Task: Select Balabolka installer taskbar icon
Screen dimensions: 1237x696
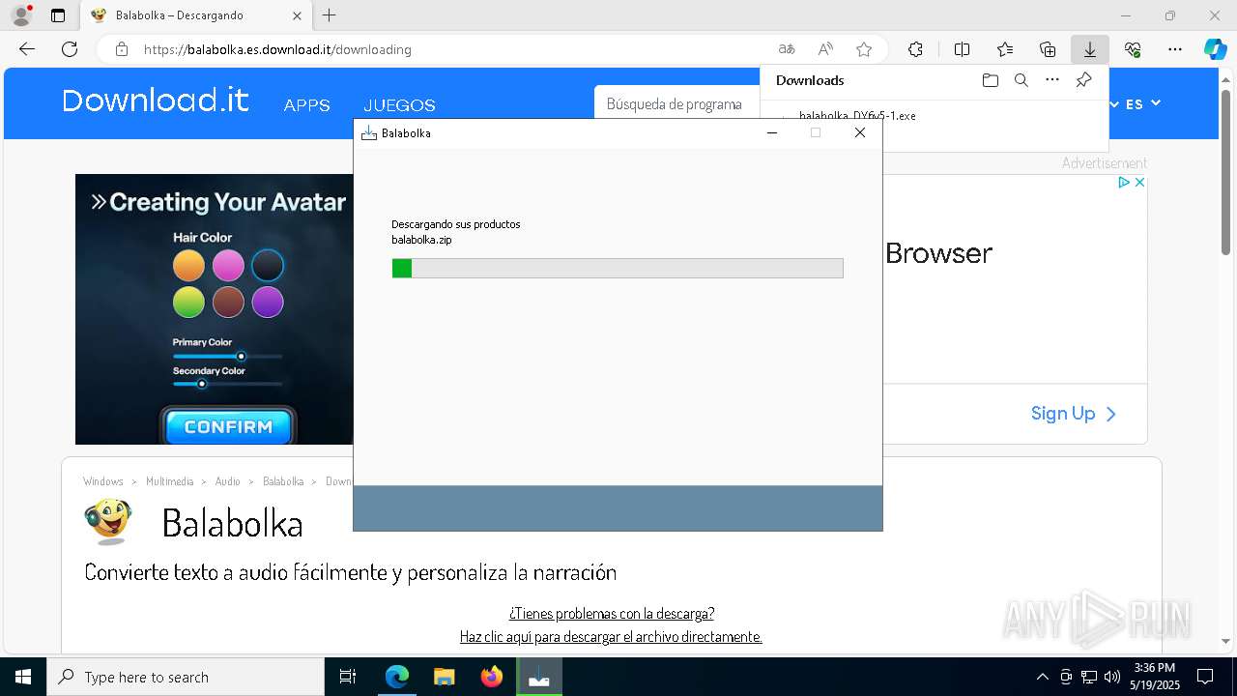Action: (x=538, y=677)
